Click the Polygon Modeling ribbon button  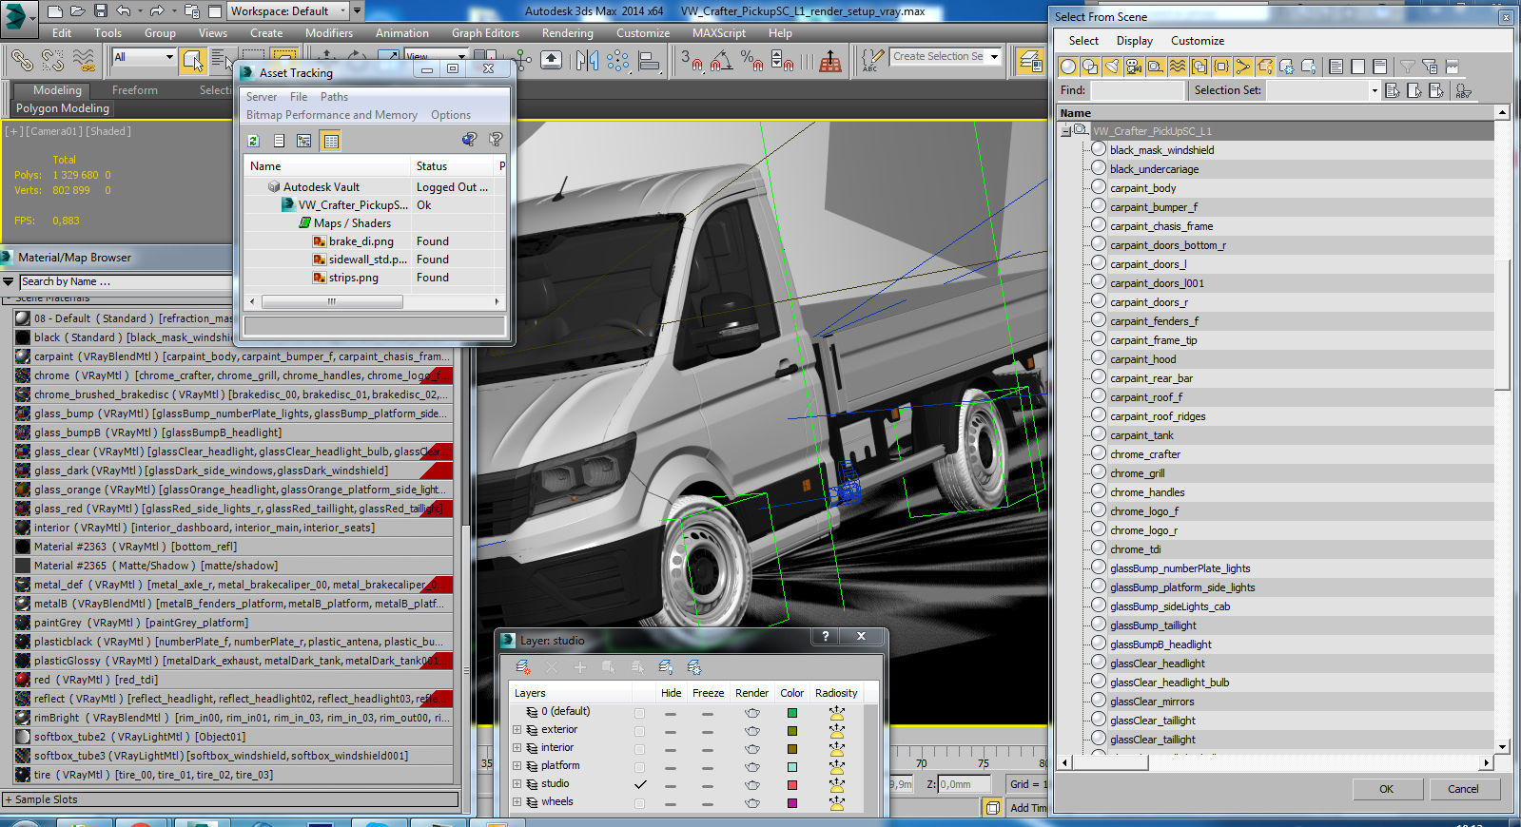pyautogui.click(x=63, y=108)
